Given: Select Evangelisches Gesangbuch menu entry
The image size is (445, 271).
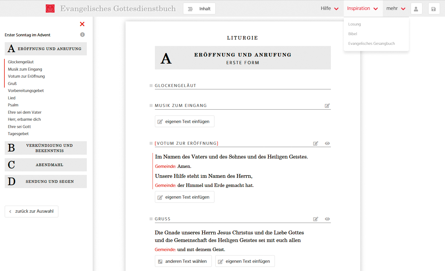Looking at the screenshot, I should [x=372, y=44].
